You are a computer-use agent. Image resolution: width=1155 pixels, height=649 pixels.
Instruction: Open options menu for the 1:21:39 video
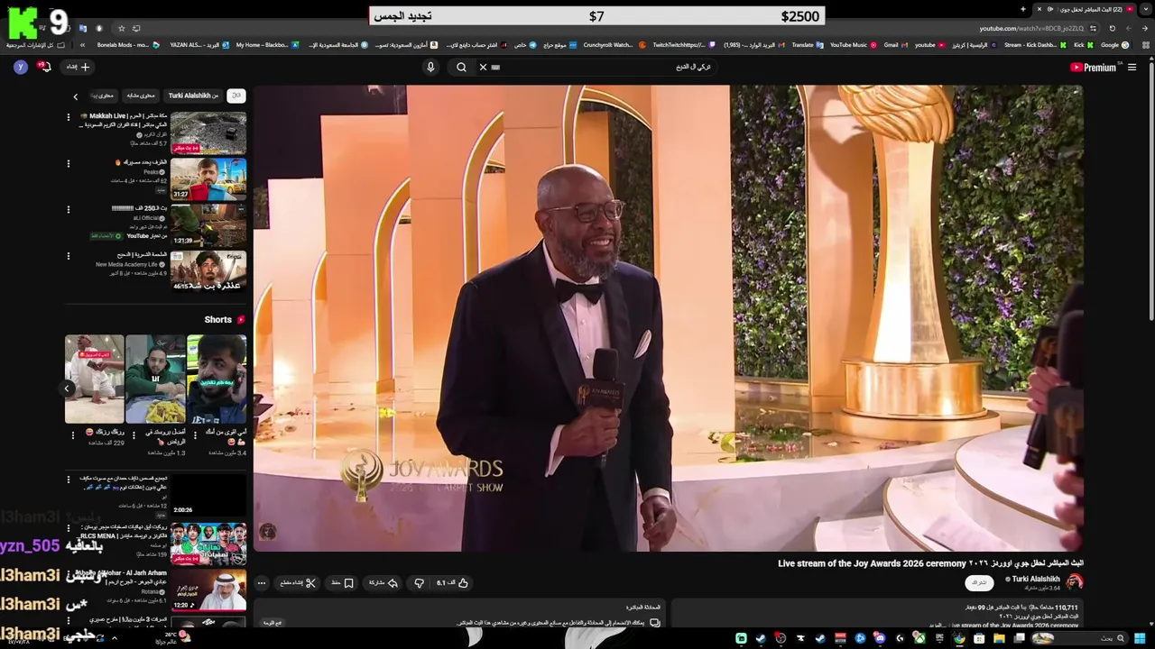pyautogui.click(x=68, y=209)
